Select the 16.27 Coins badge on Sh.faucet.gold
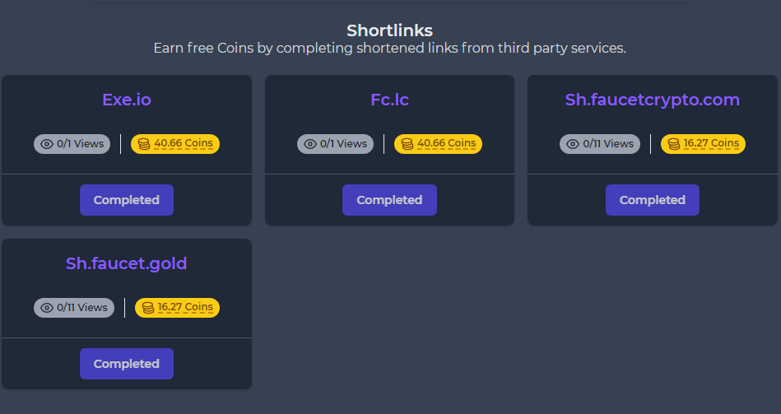 [x=177, y=308]
